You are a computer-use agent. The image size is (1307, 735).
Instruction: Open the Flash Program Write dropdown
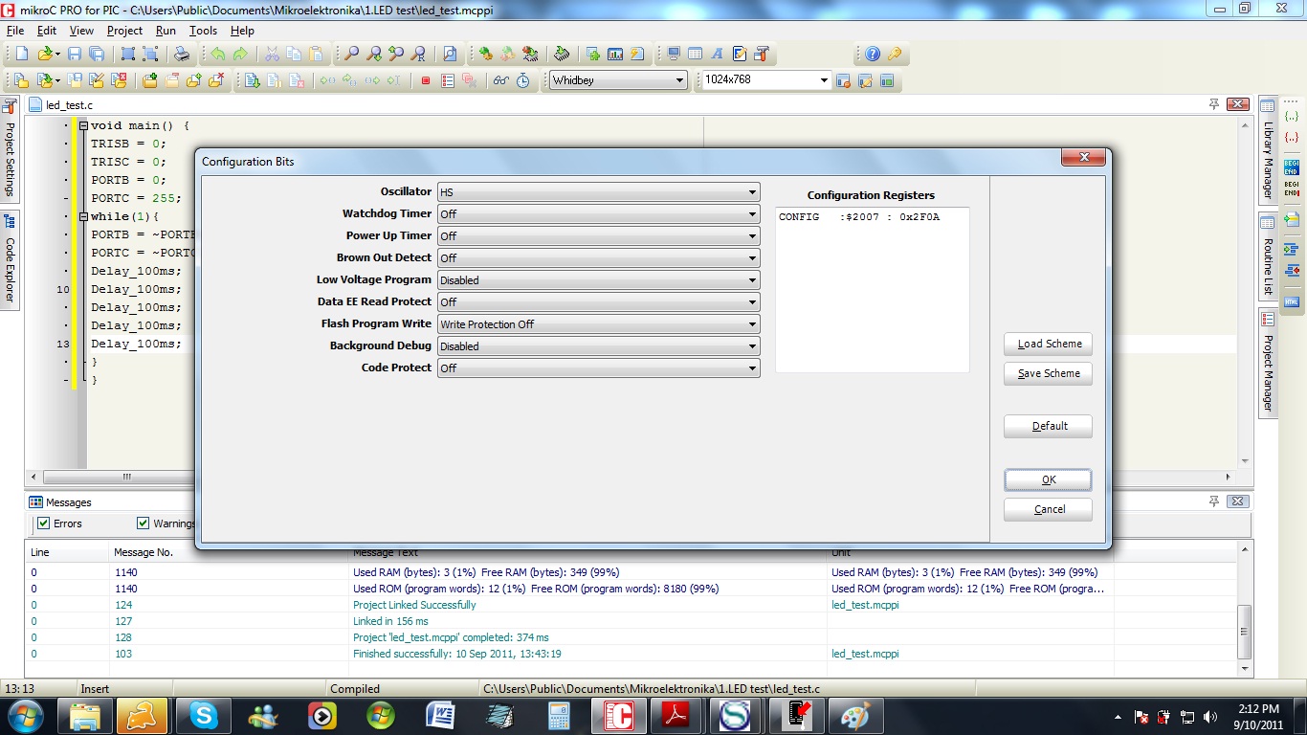(598, 324)
